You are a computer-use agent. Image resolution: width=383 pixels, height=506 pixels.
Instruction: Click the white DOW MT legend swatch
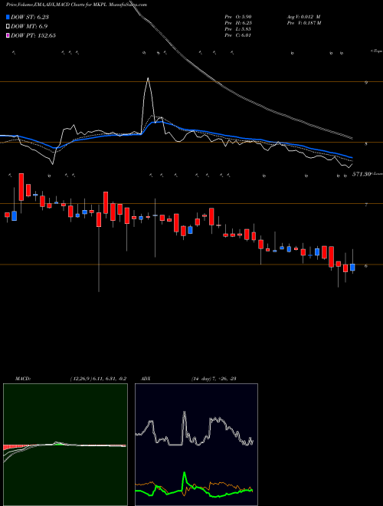[8, 26]
